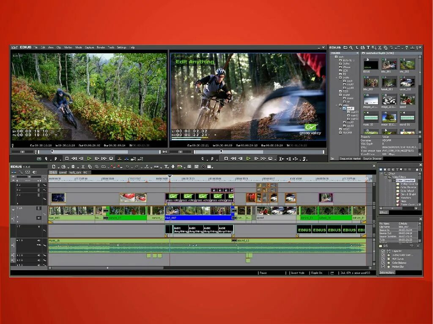Step to next frame in recorder player

tap(256, 159)
